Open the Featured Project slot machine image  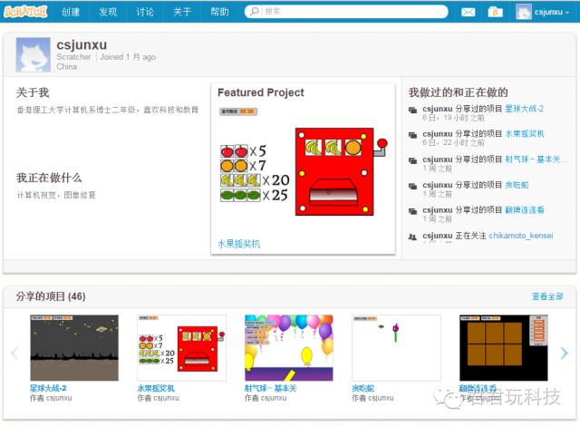click(x=303, y=170)
